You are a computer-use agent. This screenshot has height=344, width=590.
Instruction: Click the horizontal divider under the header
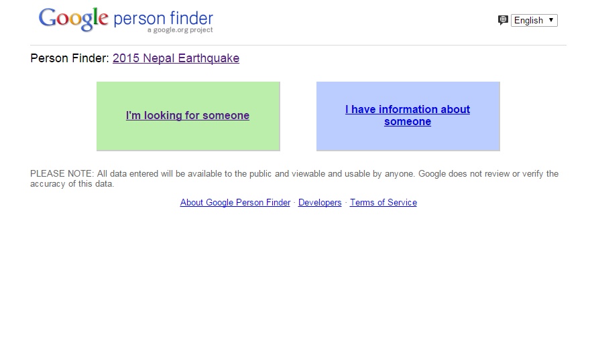(x=298, y=45)
